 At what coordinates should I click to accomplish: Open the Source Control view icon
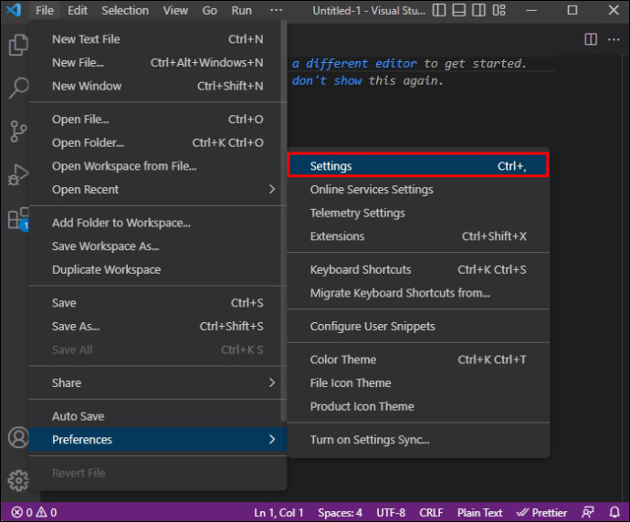click(x=18, y=131)
